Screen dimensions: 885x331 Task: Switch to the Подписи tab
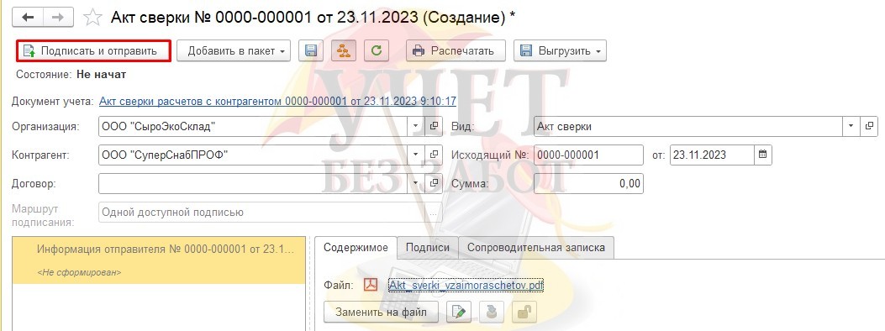point(428,248)
